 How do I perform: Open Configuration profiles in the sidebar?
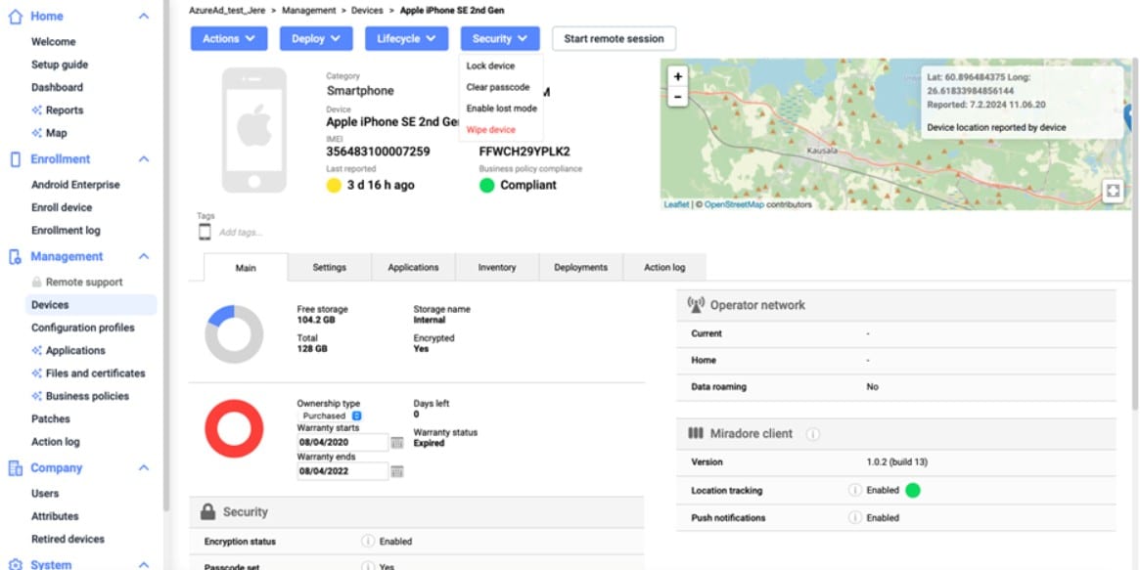tap(83, 328)
